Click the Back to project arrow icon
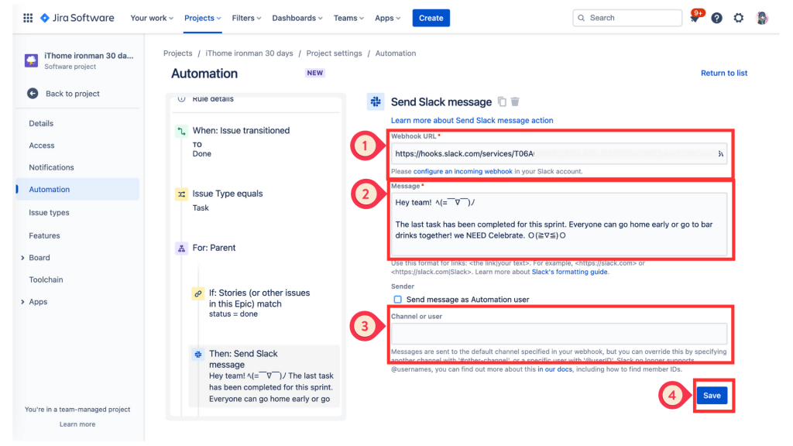Viewport: 793px width, 446px height. point(33,94)
